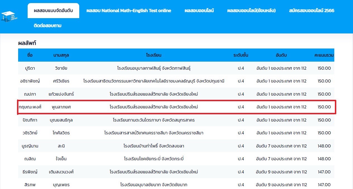Click school โรงเรียนอนุบาลกาฬสินธุ์ จังหวัดกาฬสินธุ์
Viewport: 353px width, 189px height.
click(x=154, y=68)
